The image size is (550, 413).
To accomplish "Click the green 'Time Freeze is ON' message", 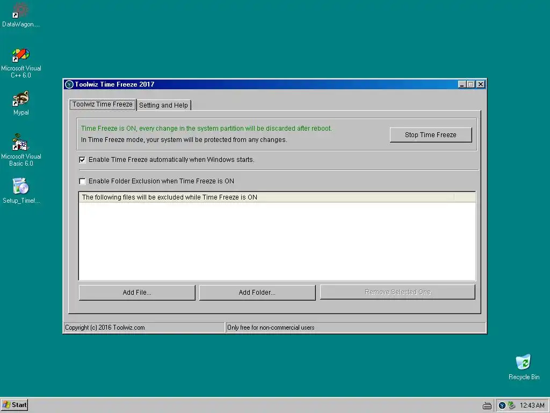I will [206, 129].
